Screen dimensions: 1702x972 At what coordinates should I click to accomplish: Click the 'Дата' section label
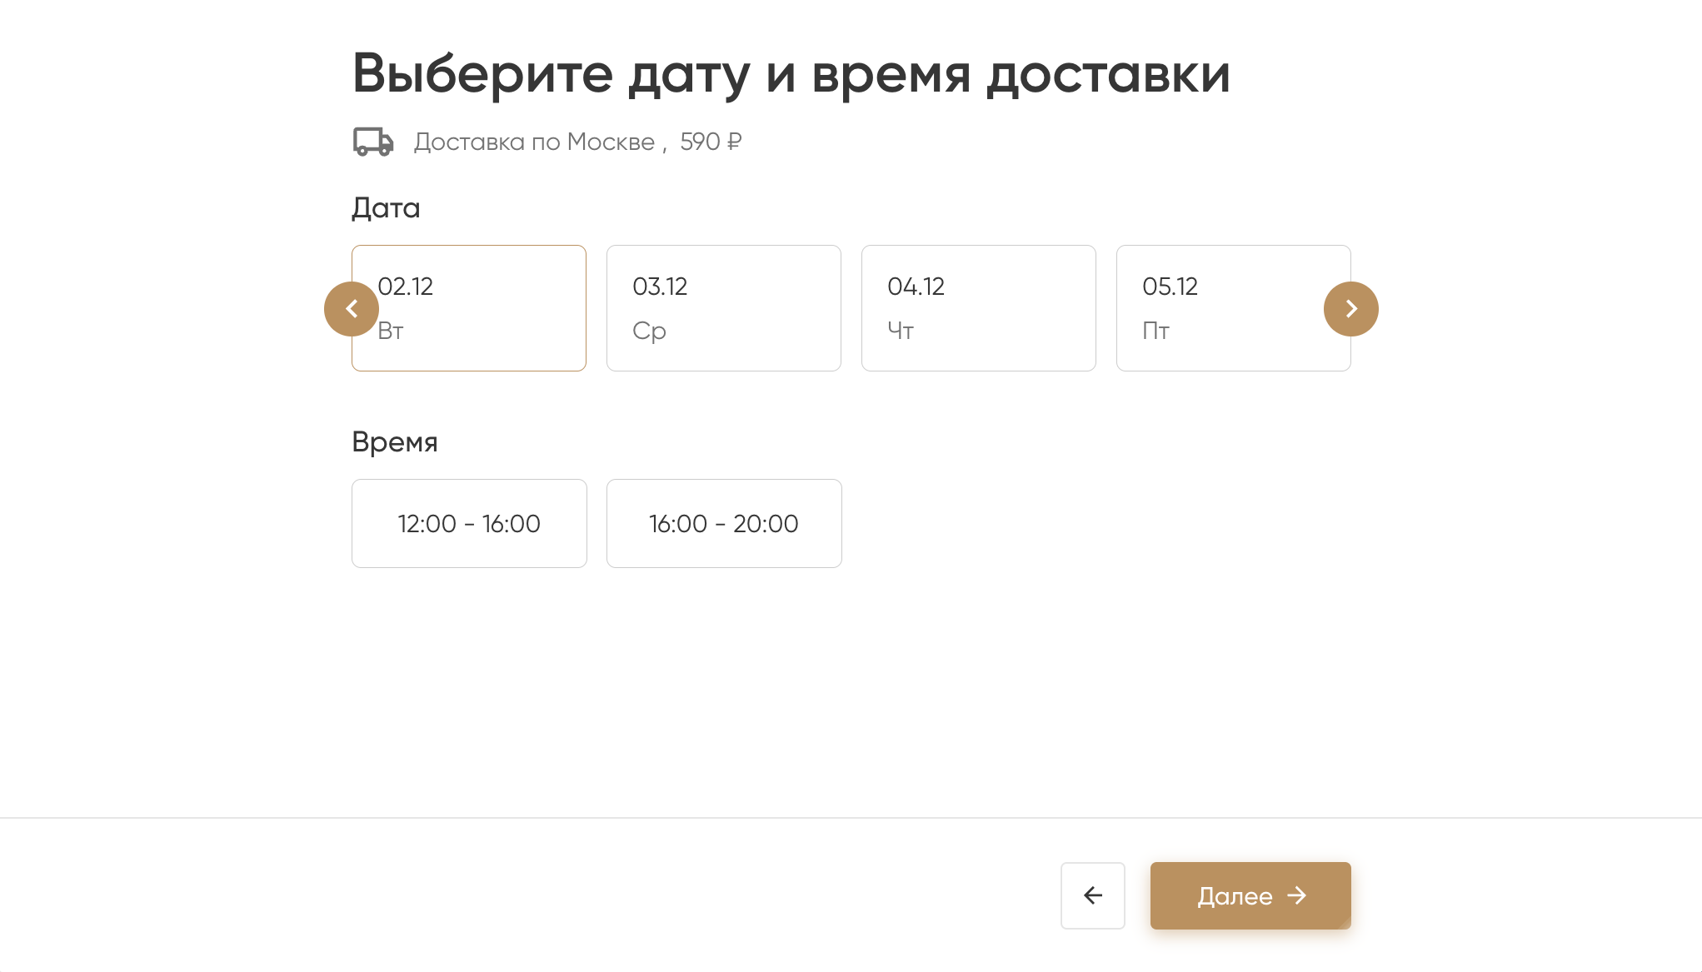[x=386, y=207]
